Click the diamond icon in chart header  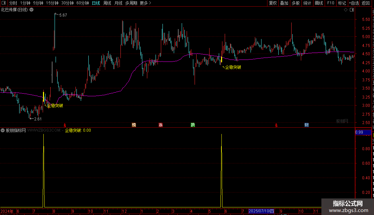pos(346,10)
